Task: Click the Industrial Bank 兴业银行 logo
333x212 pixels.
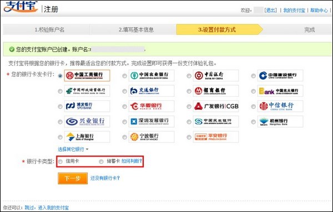Action: 87,121
